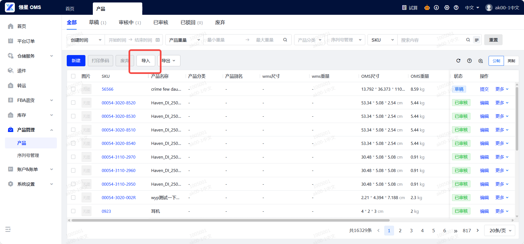Open 更多 menu for SKU 56566
The height and width of the screenshot is (244, 524).
pos(502,89)
